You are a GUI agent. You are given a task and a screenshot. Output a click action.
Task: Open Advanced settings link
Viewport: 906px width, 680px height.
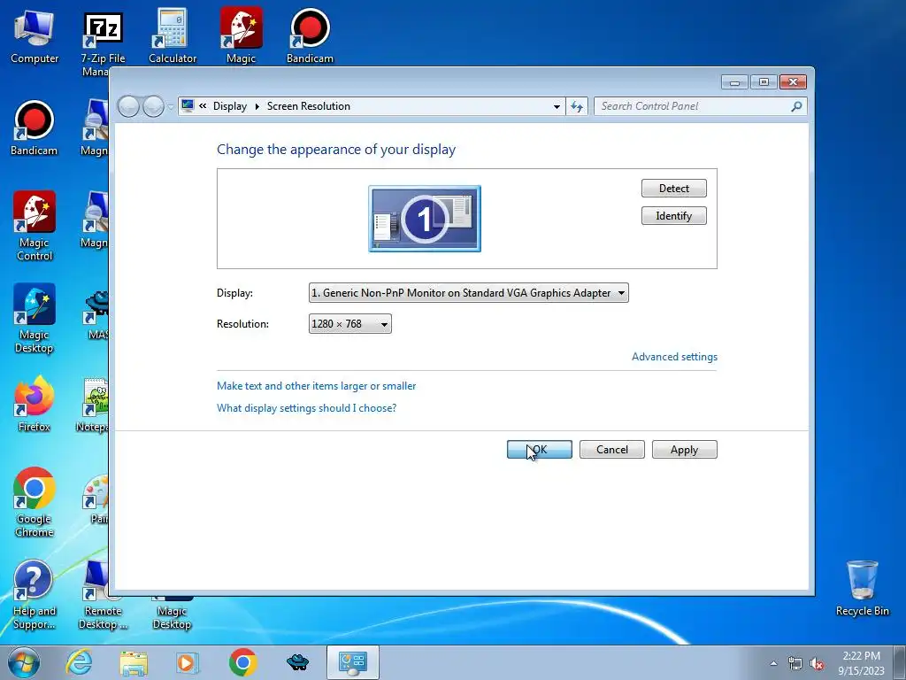[674, 357]
